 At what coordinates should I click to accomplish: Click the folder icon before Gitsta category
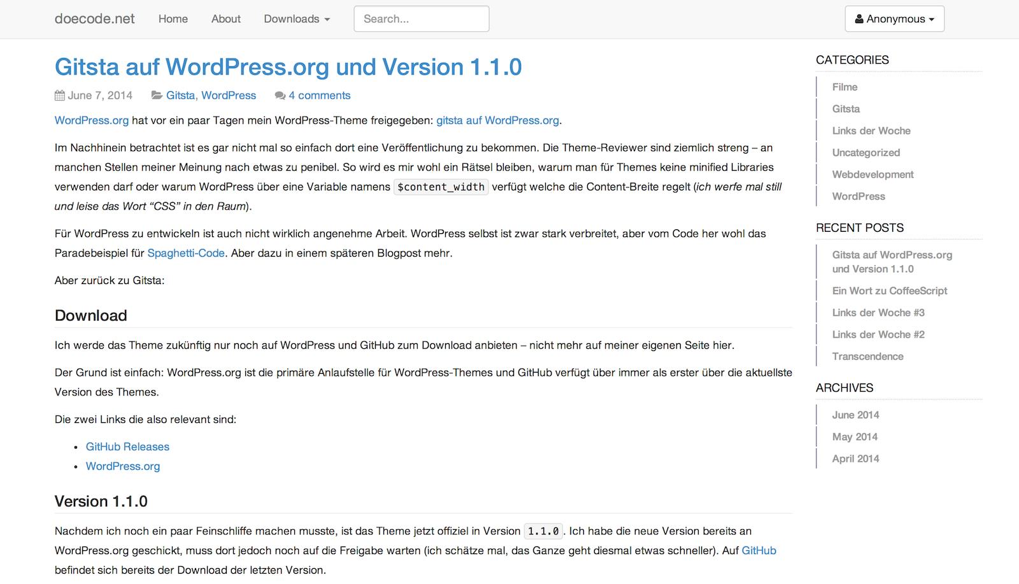(156, 96)
